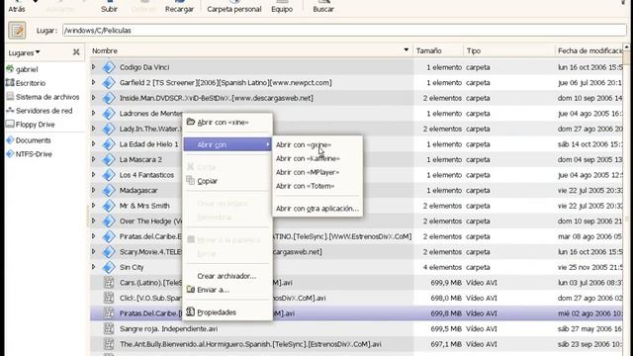The height and width of the screenshot is (356, 633).
Task: Expand the Garfield 2 folder
Action: [x=94, y=82]
